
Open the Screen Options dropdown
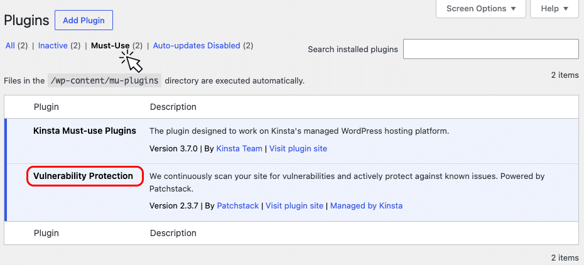[x=480, y=9]
